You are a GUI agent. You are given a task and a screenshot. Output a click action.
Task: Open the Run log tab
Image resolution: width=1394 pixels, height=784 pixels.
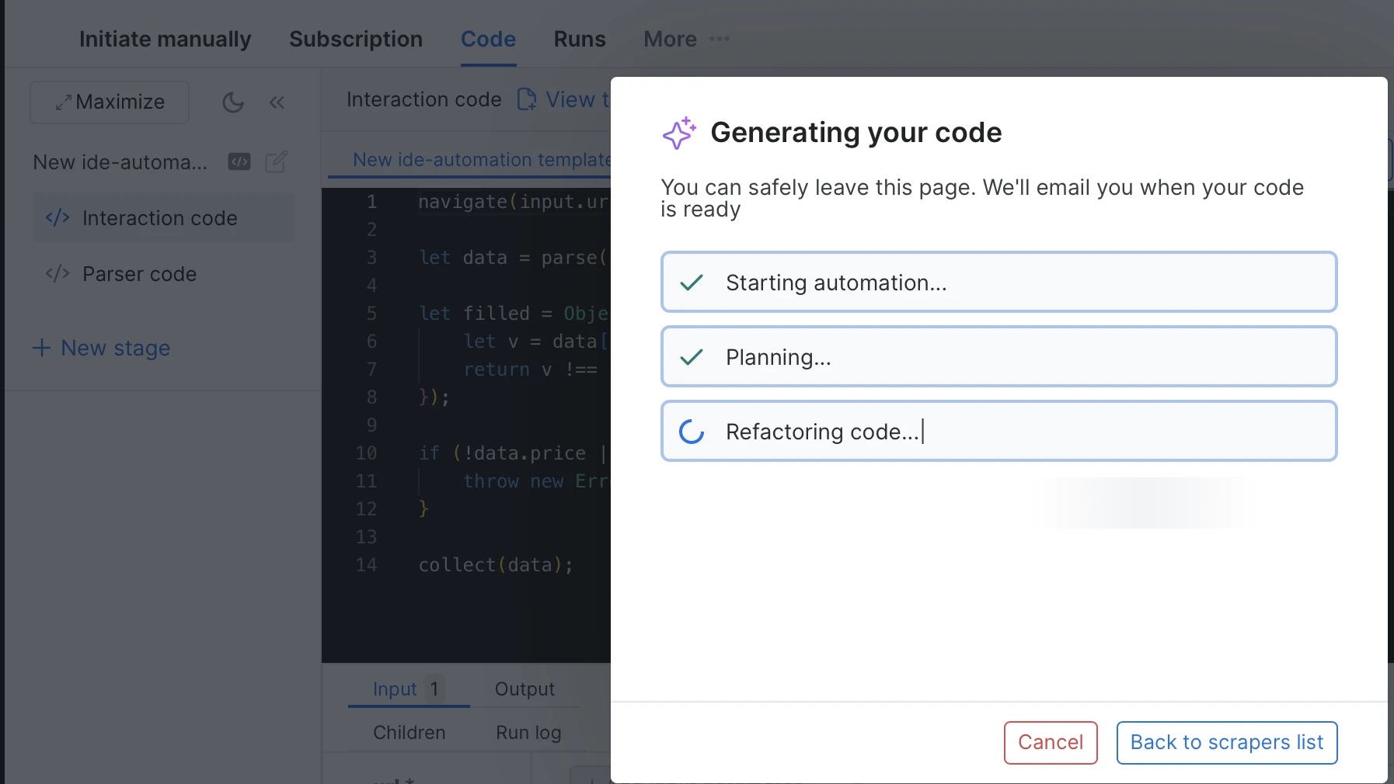pyautogui.click(x=528, y=733)
